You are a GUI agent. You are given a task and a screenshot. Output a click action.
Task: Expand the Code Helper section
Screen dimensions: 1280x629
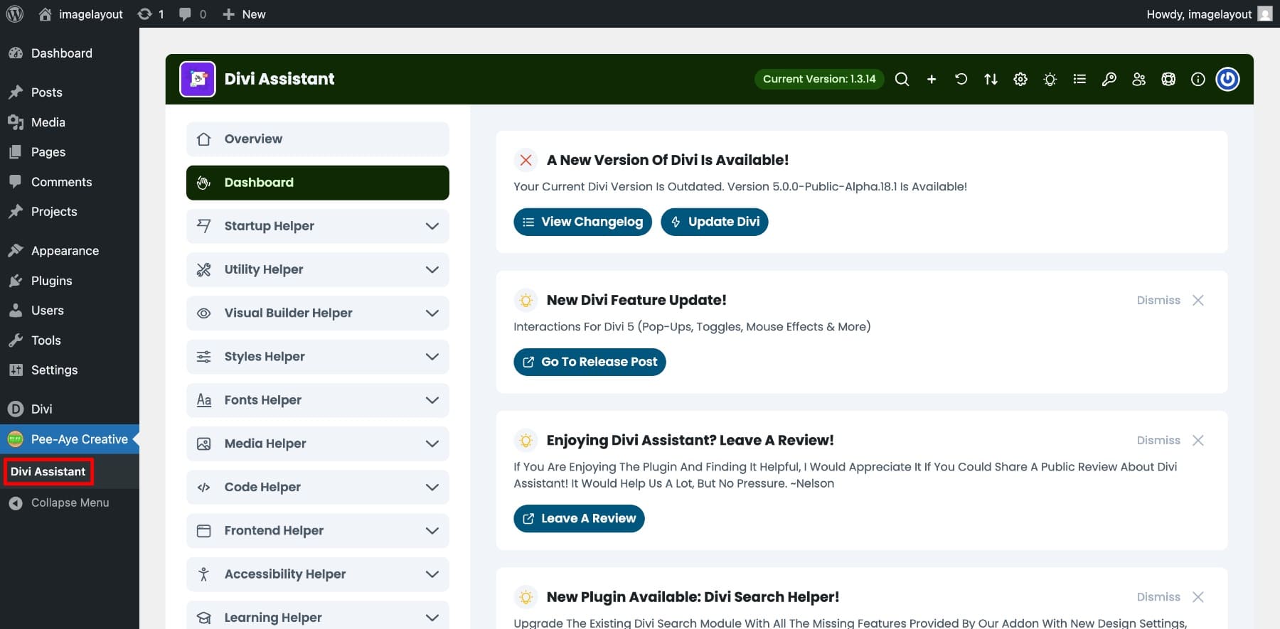pyautogui.click(x=318, y=487)
